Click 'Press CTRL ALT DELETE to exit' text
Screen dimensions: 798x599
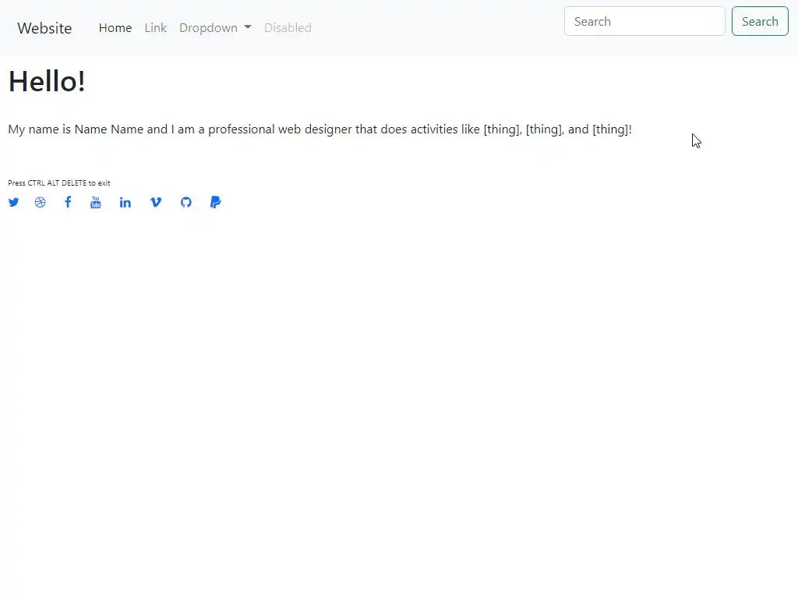59,183
